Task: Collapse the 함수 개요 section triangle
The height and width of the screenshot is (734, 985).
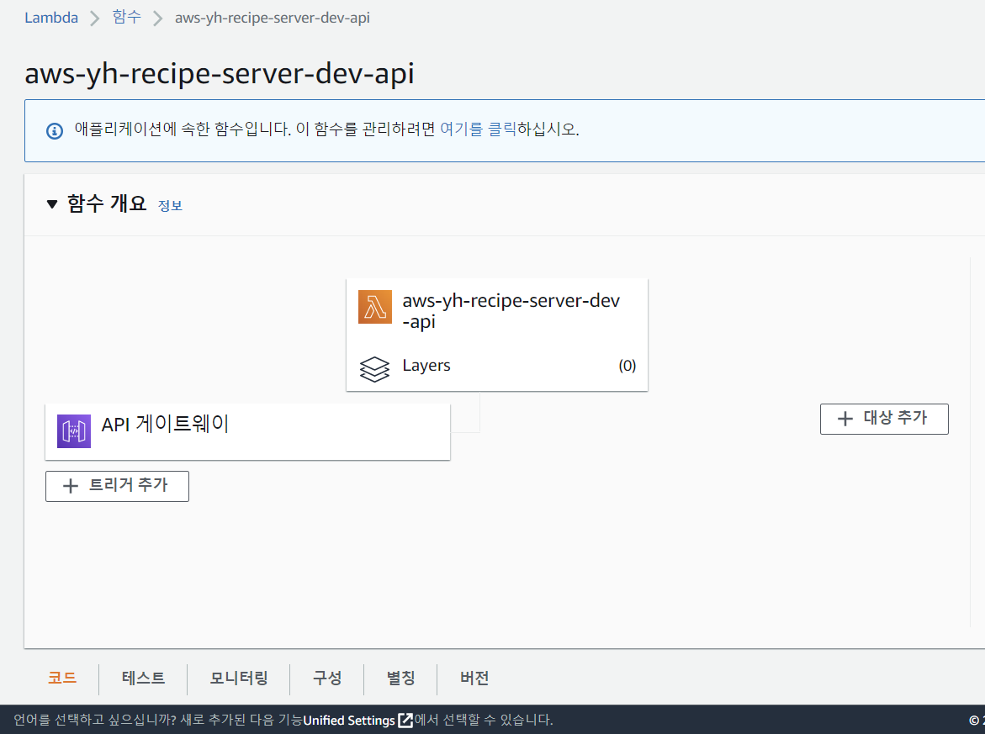Action: point(52,204)
